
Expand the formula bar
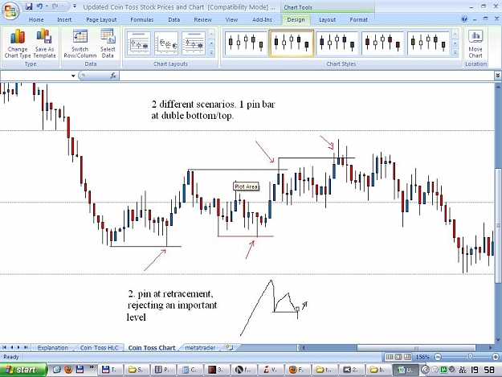[497, 76]
